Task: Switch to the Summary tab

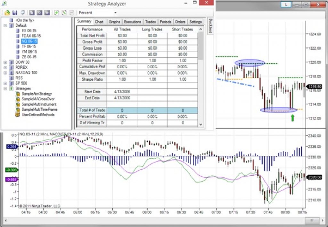Action: (84, 21)
